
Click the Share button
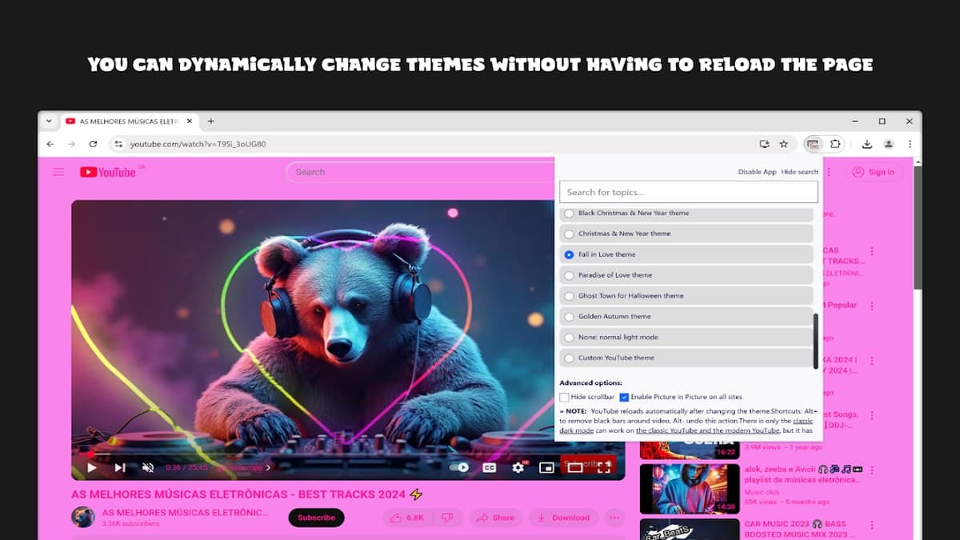pyautogui.click(x=496, y=518)
